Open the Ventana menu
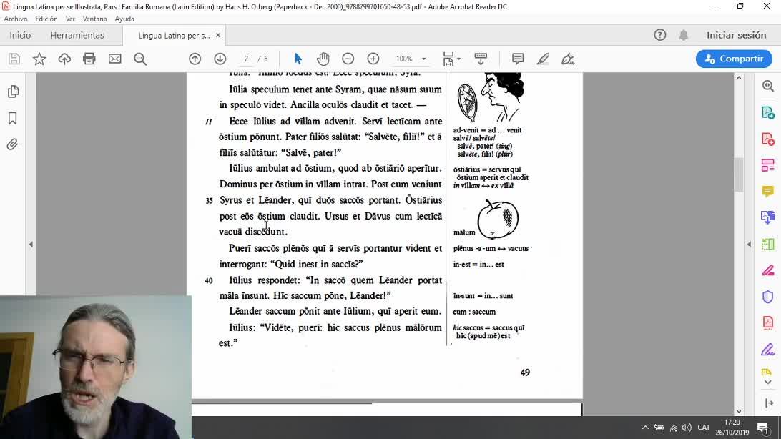 point(94,19)
